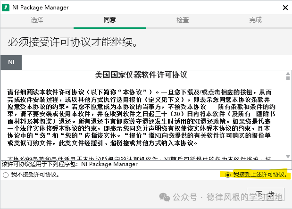Click the 必须接受许可协议才能继续 heading

click(x=73, y=42)
